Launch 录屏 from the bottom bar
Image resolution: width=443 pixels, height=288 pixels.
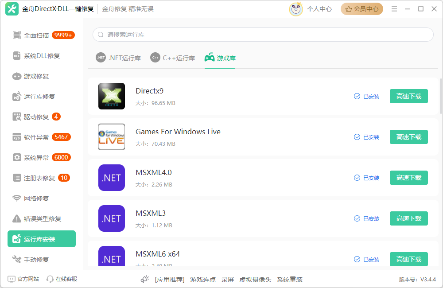(227, 279)
